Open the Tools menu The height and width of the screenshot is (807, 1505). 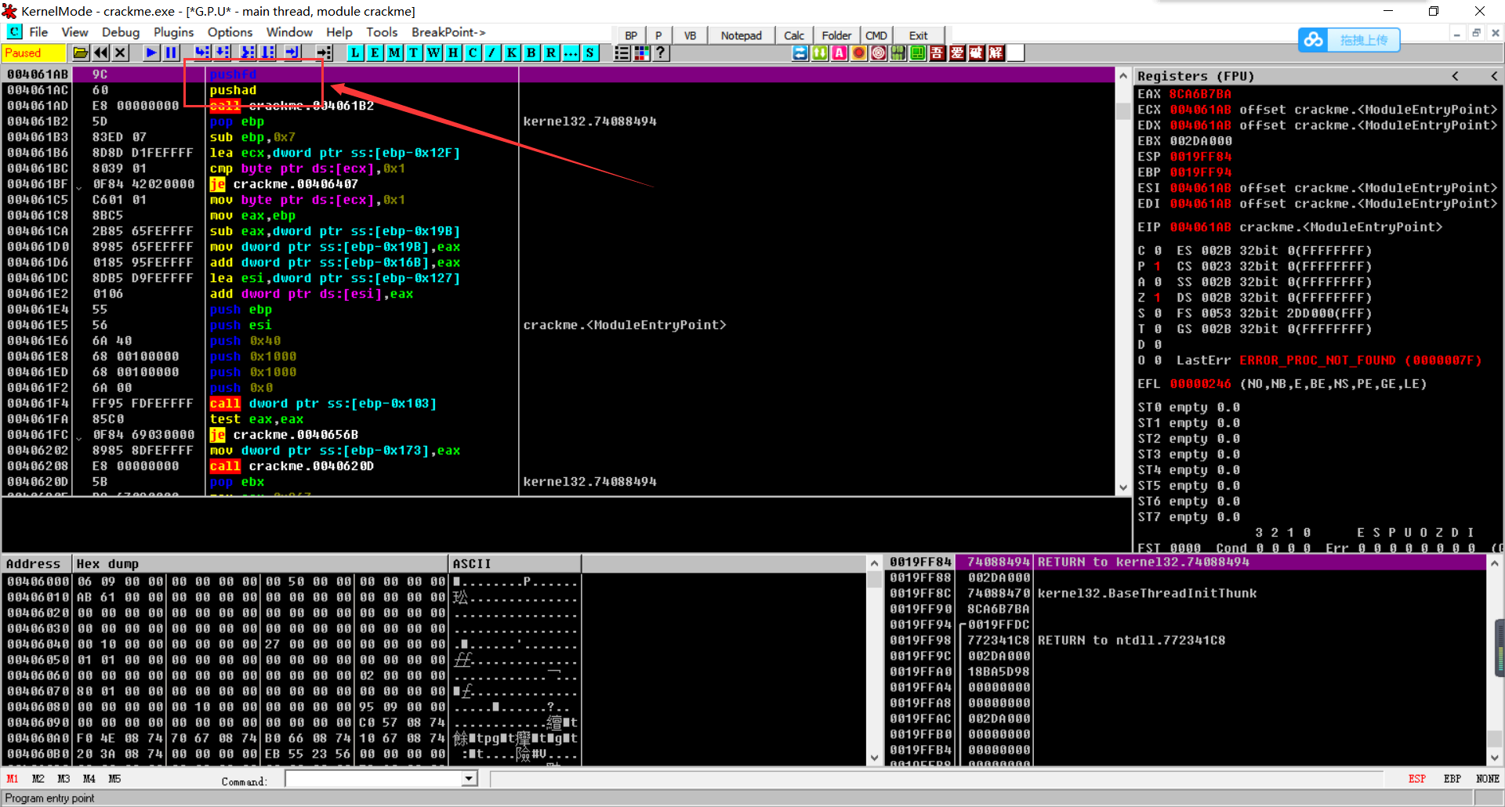pos(382,32)
